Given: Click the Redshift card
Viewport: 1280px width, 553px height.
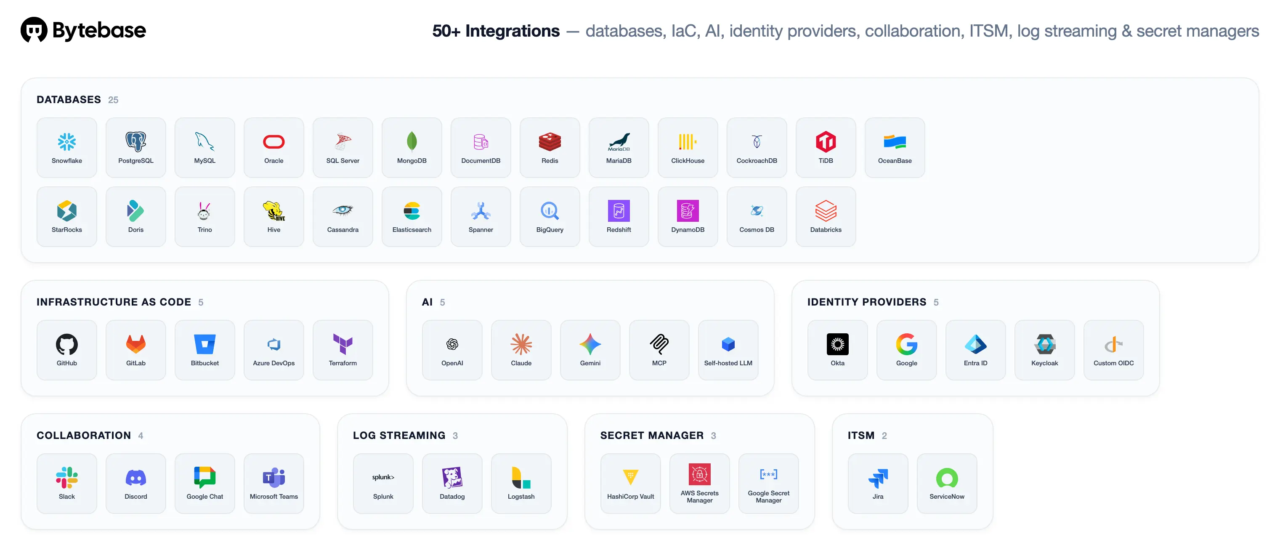Looking at the screenshot, I should [619, 217].
